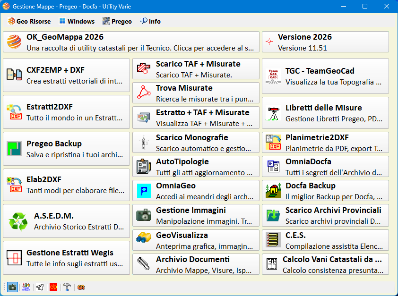Click the camera icon in bottom toolbar
The height and width of the screenshot is (296, 398).
12,287
